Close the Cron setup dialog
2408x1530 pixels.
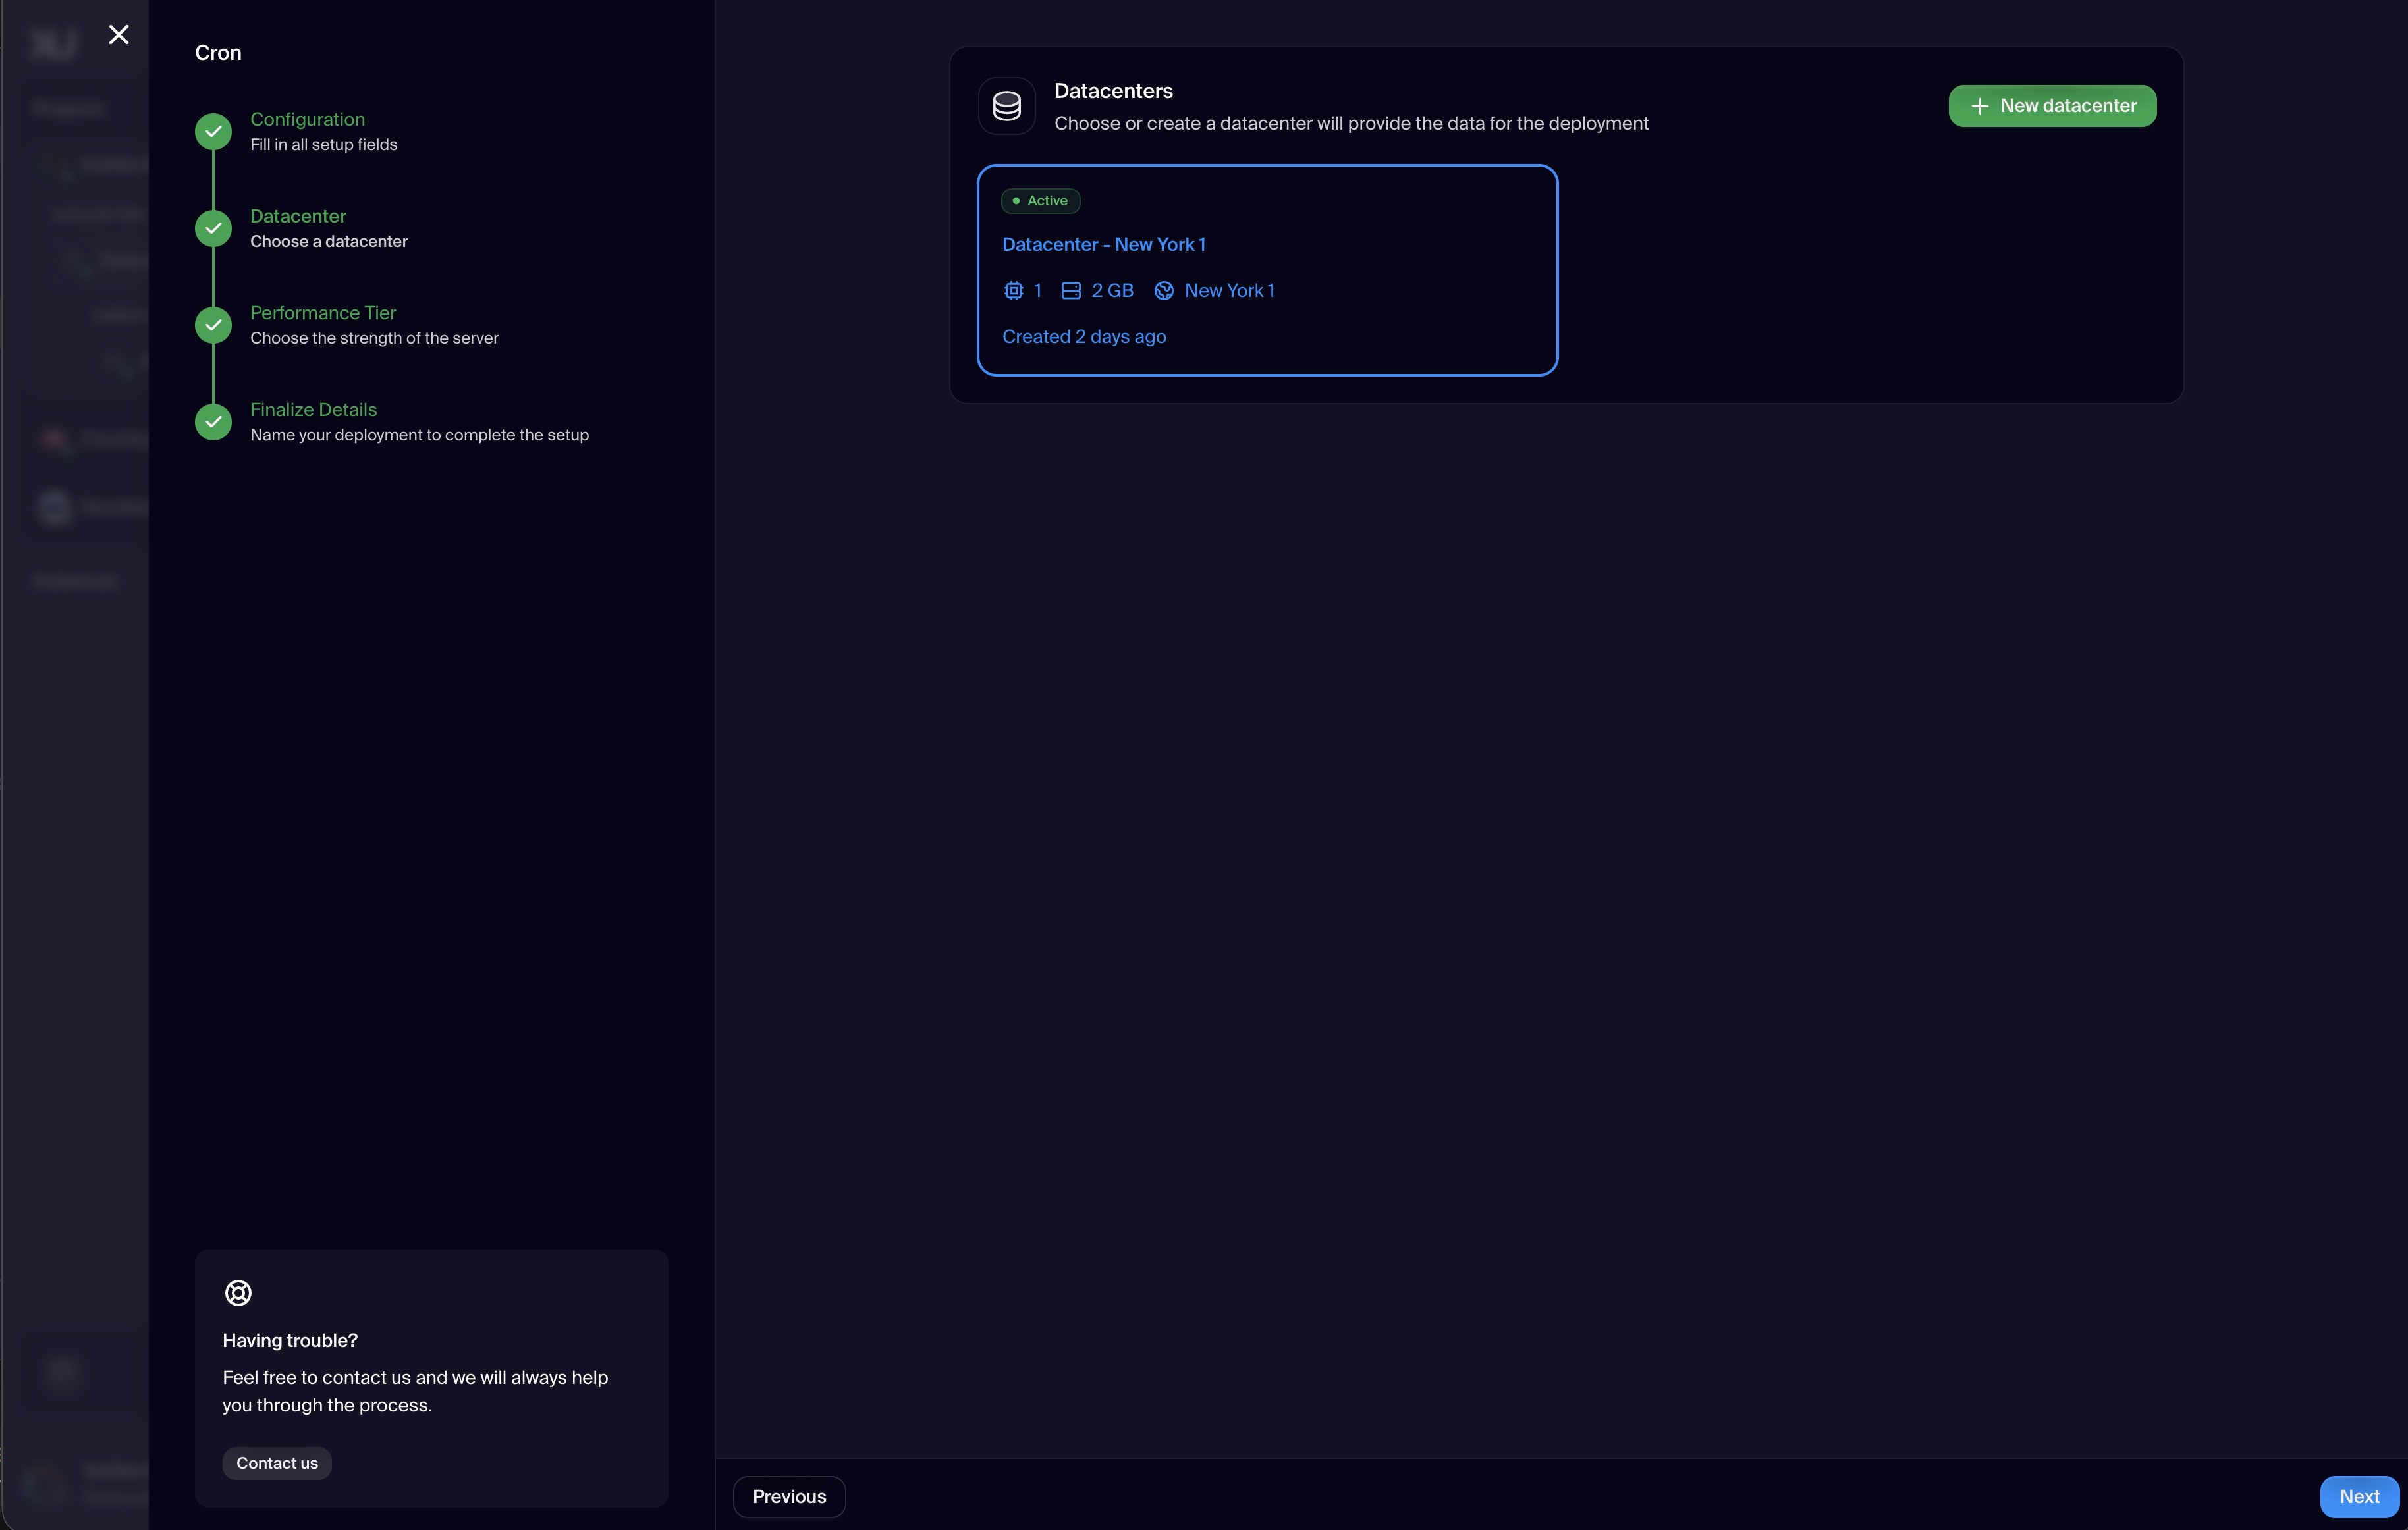[x=119, y=35]
